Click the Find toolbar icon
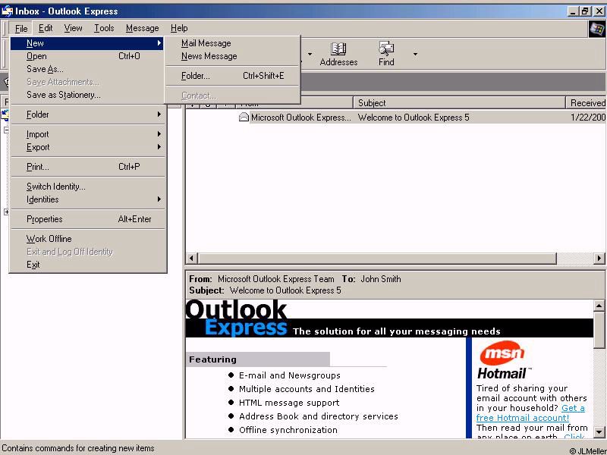Screen dimensions: 607x455 (386, 49)
